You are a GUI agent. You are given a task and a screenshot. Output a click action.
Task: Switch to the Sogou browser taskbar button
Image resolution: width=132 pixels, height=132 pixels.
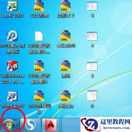pyautogui.click(x=30, y=125)
